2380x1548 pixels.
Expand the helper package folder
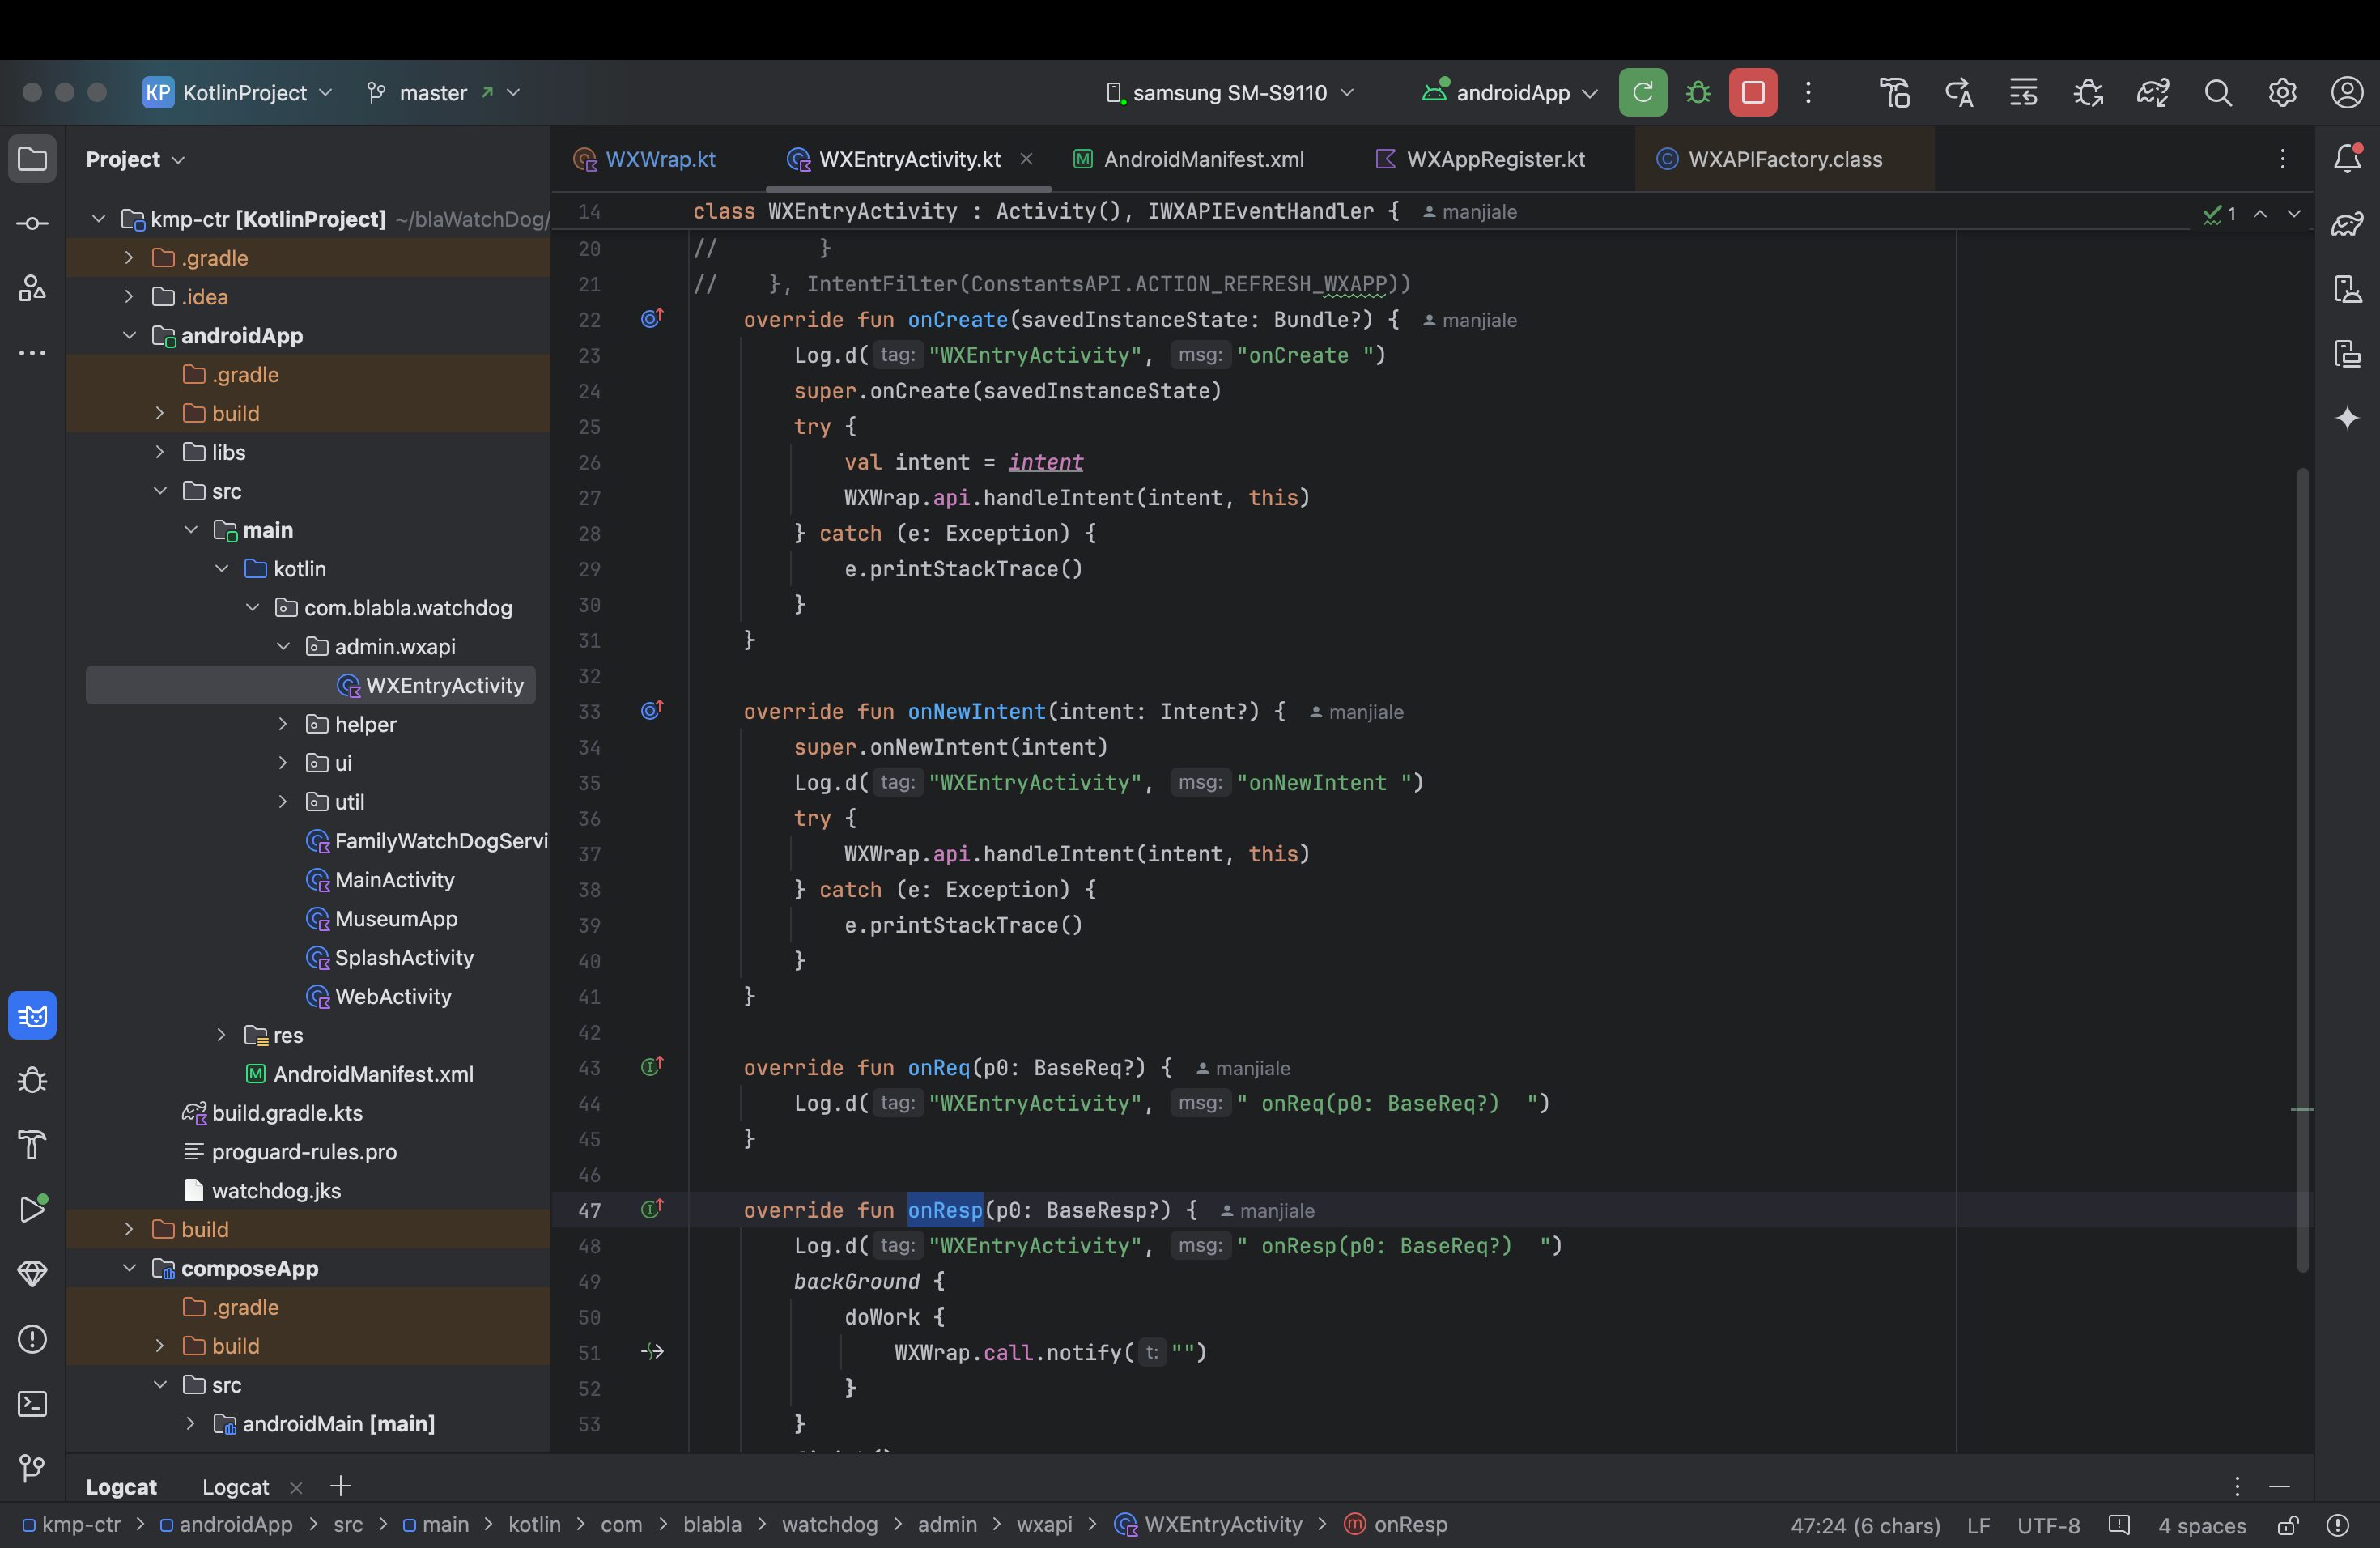tap(283, 724)
